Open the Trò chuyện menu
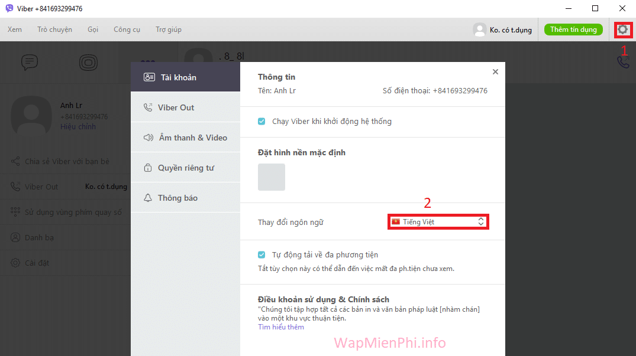Viewport: 636px width, 356px height. pos(55,30)
